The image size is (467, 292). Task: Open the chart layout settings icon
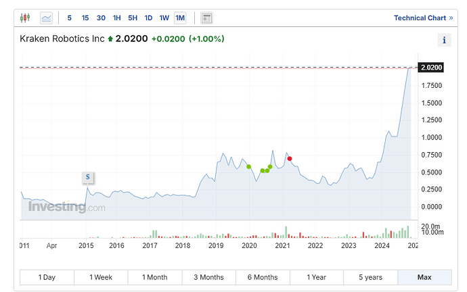206,18
